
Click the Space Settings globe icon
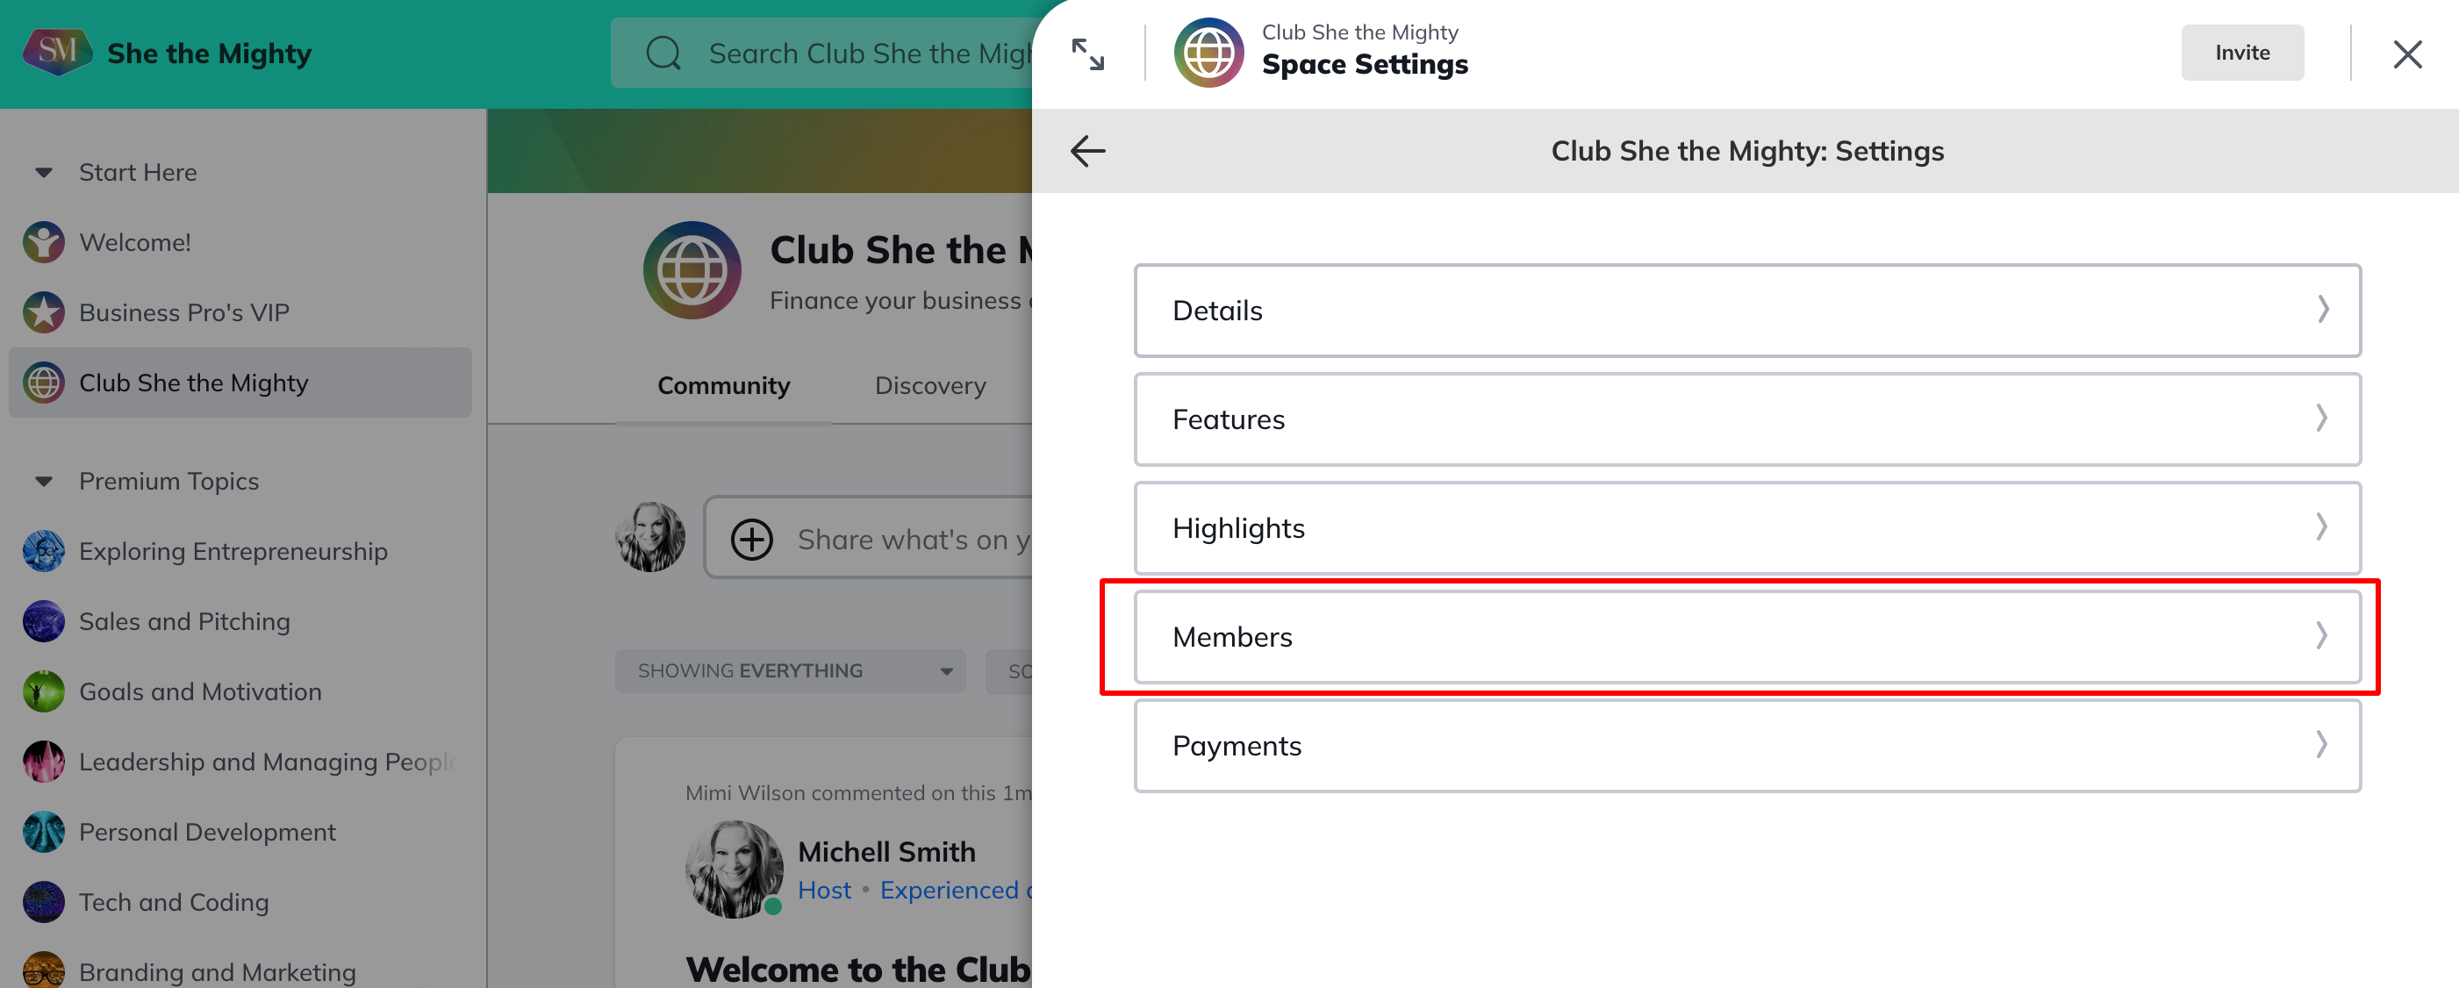[1208, 53]
